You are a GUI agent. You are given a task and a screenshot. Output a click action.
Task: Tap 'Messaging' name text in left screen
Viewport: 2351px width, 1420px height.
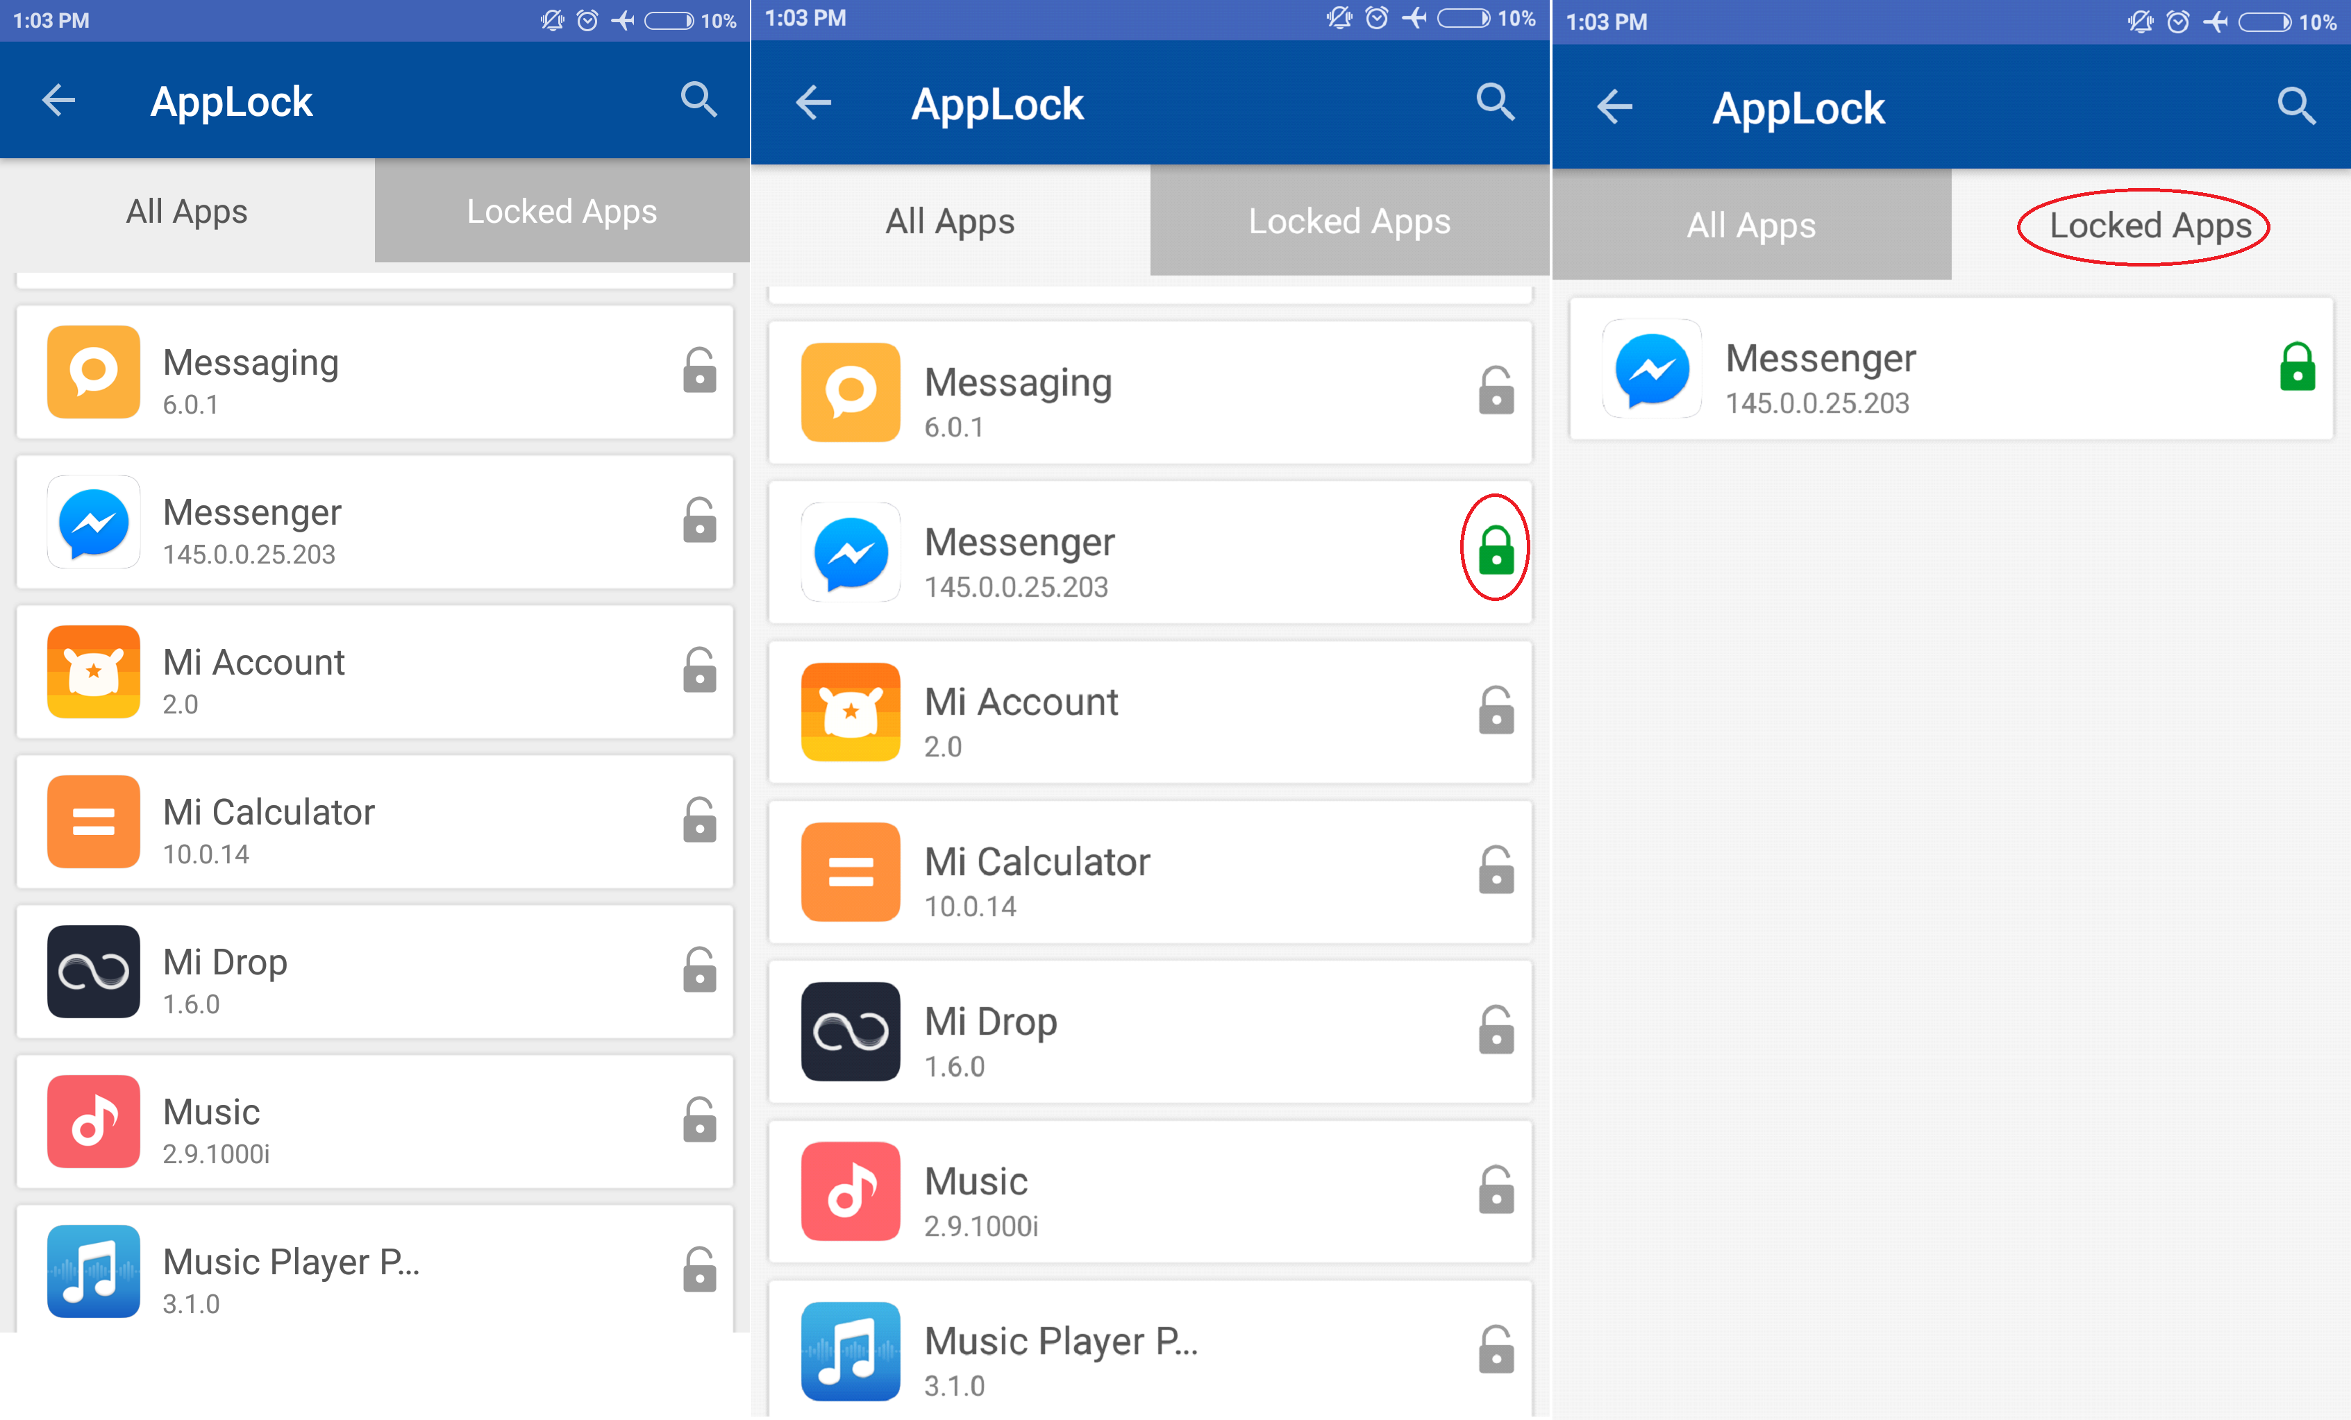[x=251, y=364]
